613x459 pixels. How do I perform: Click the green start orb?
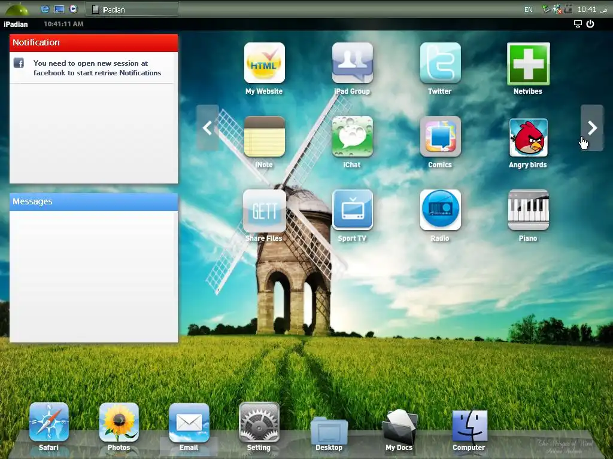point(17,9)
